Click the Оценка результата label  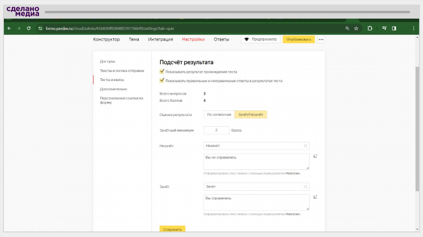[175, 115]
